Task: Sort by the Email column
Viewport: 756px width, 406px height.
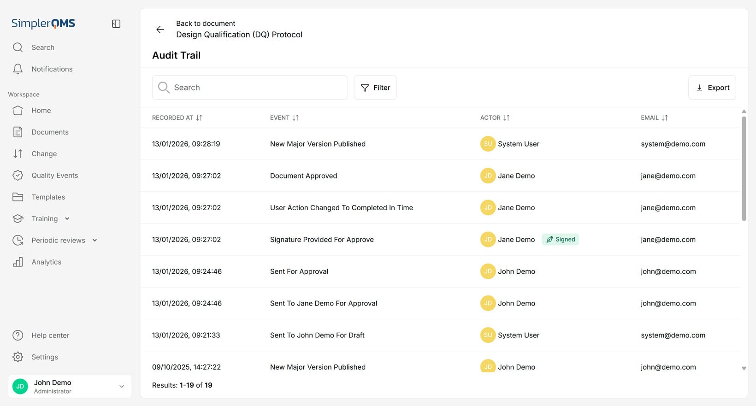Action: pos(654,118)
